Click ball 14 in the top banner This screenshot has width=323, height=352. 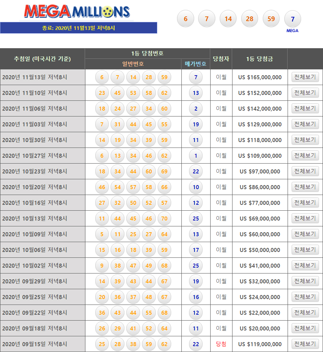click(x=228, y=19)
